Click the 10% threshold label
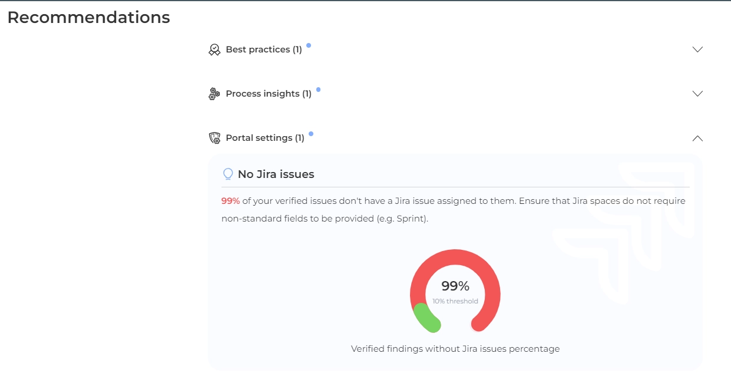Screen dimensions: 731x373 coord(455,301)
